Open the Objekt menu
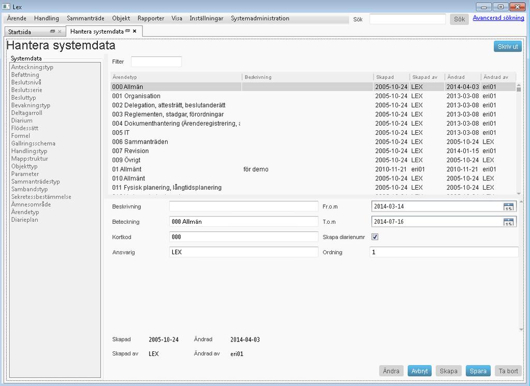530x386 pixels. coord(121,18)
